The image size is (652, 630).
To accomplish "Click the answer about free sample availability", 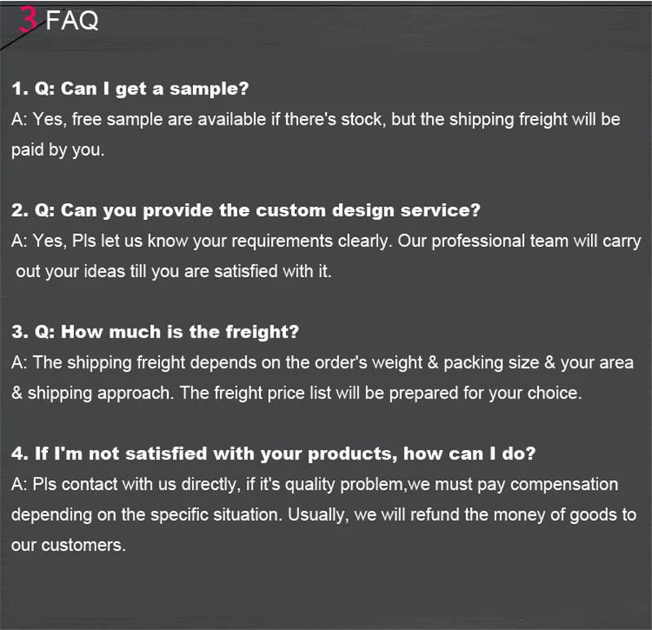I will 315,119.
